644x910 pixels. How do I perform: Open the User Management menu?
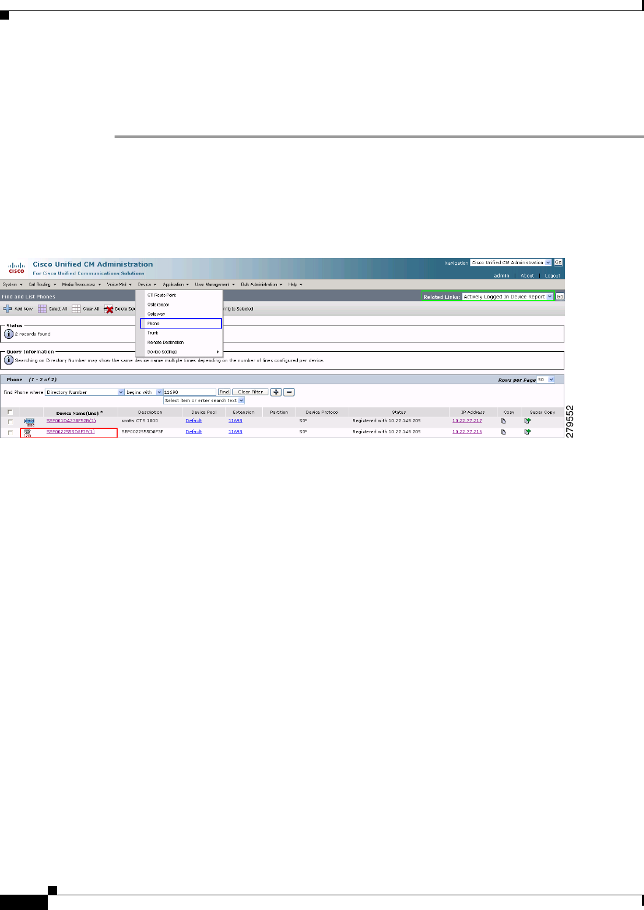pos(214,284)
